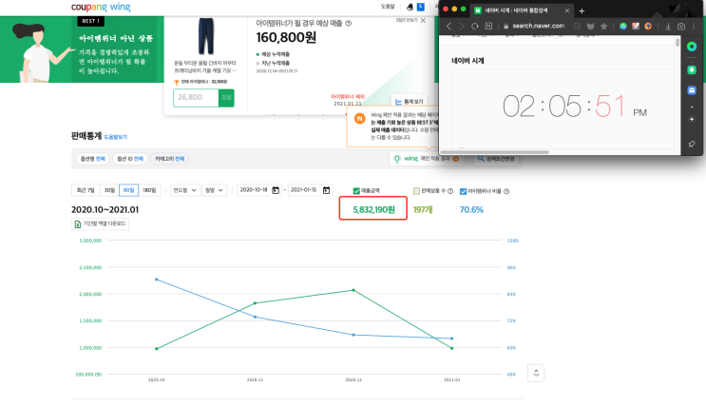Screen dimensions: 706x407
Task: Close the 아이템위너 expected sales card with X
Action: [x=423, y=20]
